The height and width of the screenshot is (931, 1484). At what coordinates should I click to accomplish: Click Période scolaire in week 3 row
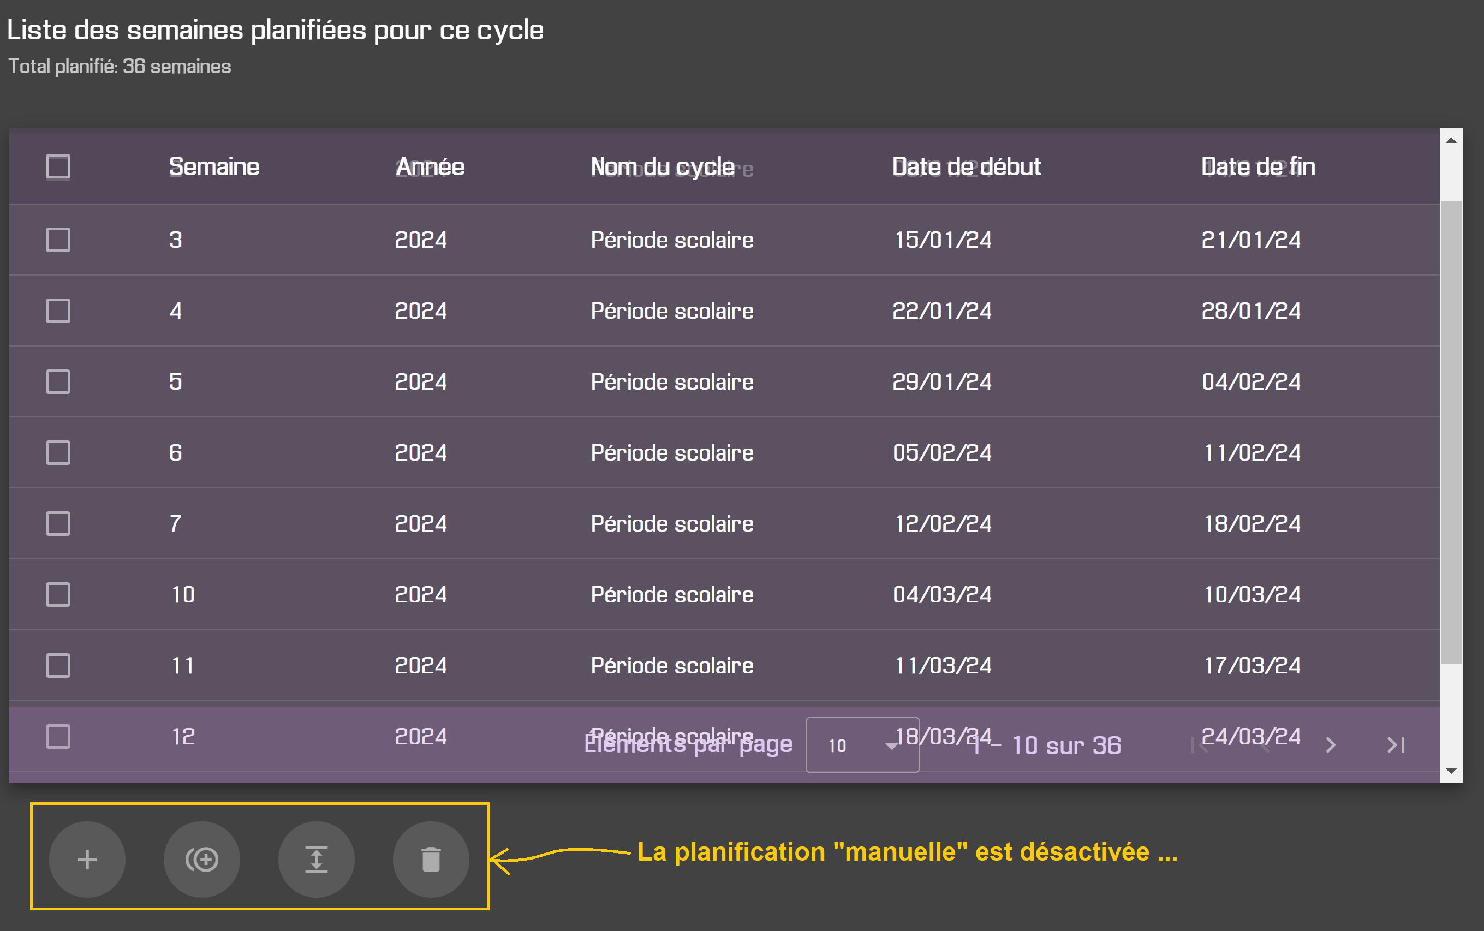[x=672, y=240]
